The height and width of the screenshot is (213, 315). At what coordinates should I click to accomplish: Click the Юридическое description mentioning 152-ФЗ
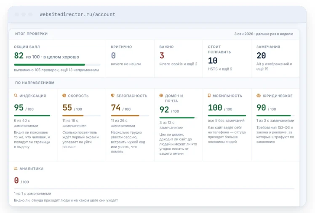tap(275, 135)
